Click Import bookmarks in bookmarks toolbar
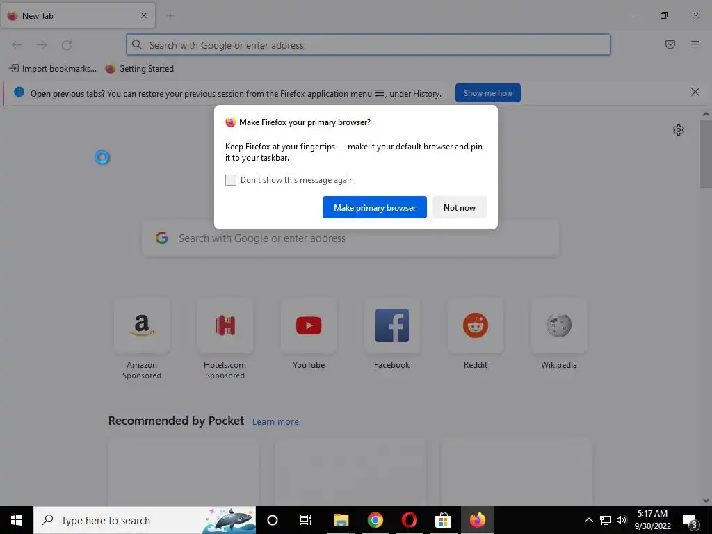Screen dimensions: 712x534 53,69
